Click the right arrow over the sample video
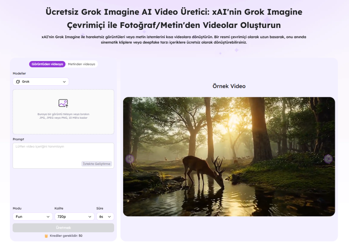The image size is (349, 247). click(328, 159)
